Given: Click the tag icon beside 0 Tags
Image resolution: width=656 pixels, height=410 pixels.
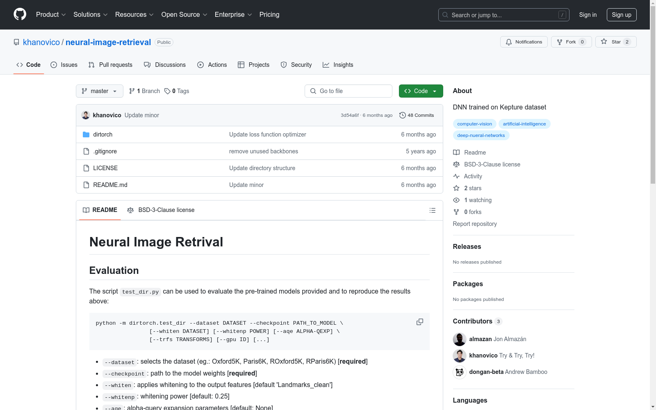Looking at the screenshot, I should 167,91.
